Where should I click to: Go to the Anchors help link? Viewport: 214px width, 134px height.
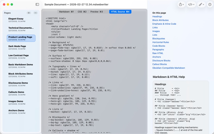(156, 57)
